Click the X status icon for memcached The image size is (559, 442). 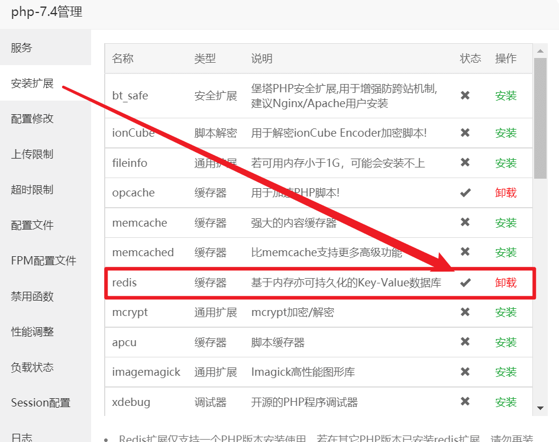(x=465, y=253)
